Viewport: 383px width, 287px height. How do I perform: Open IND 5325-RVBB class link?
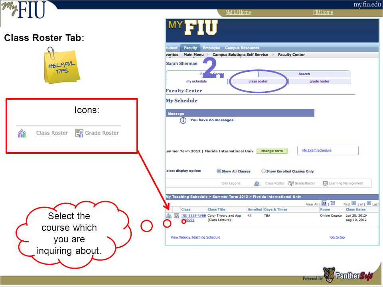tap(193, 216)
